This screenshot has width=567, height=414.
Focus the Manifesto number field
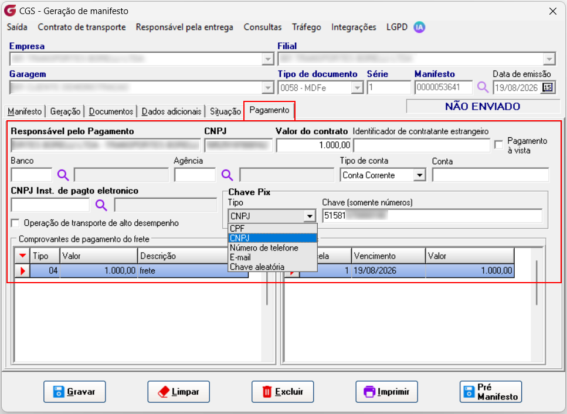coord(444,87)
